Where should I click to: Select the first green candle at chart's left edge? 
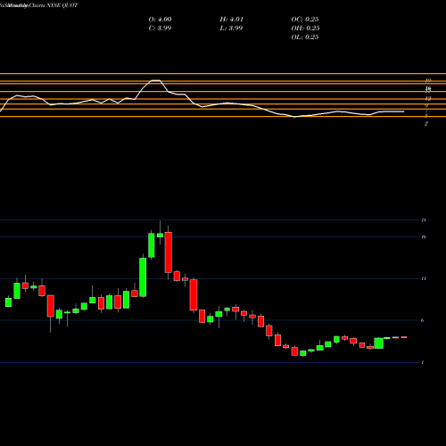click(x=9, y=302)
